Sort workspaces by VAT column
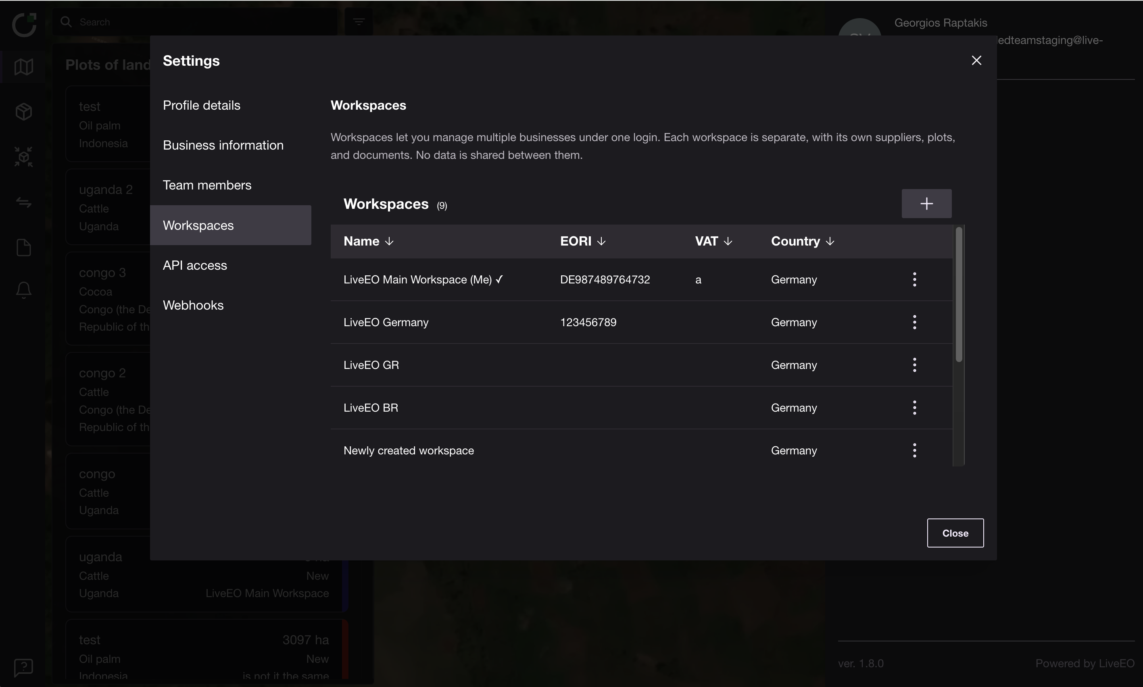Screen dimensions: 1143x687 point(713,241)
